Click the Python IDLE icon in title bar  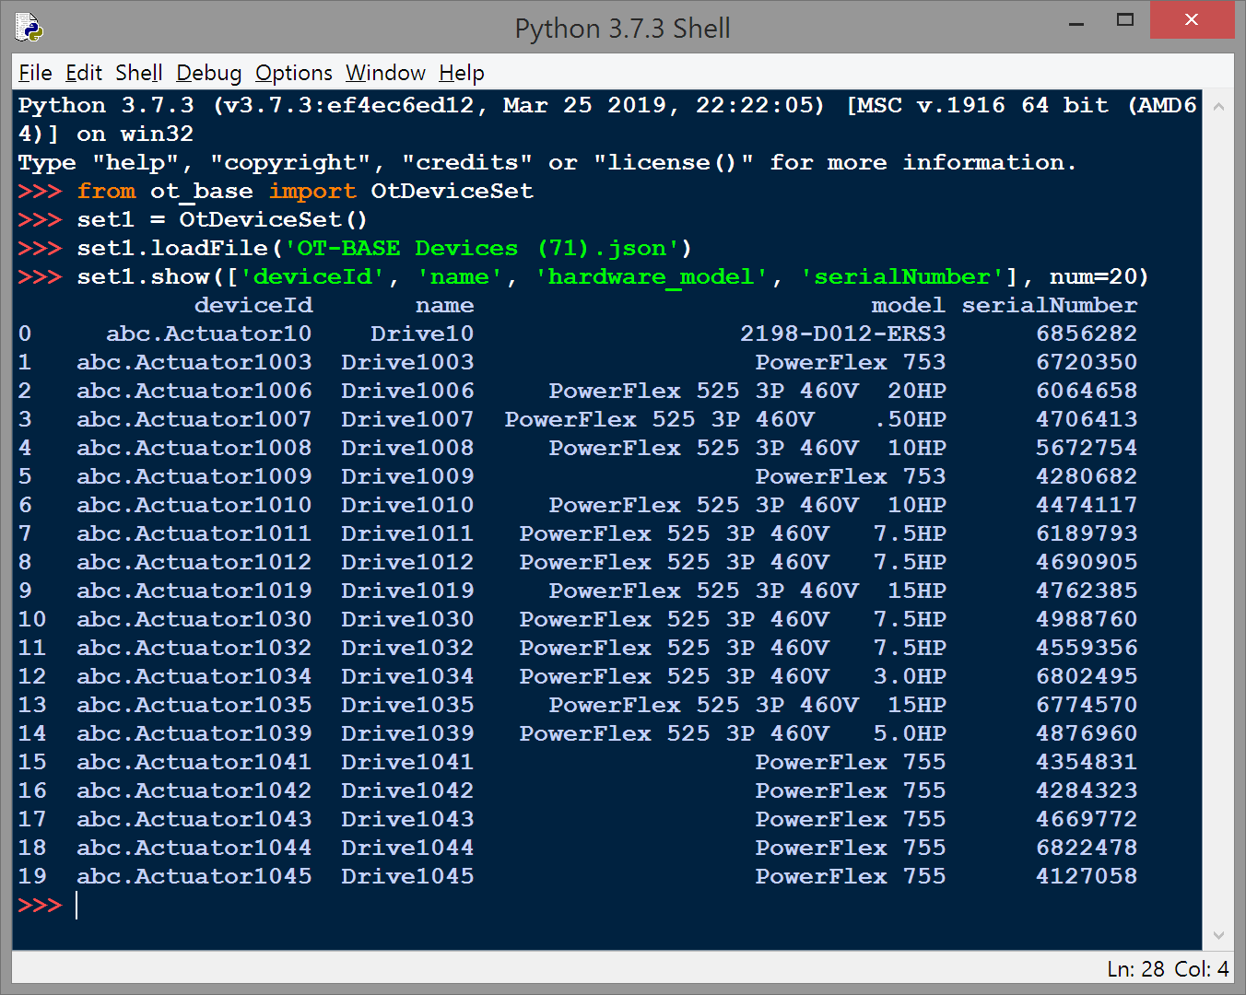[x=29, y=27]
